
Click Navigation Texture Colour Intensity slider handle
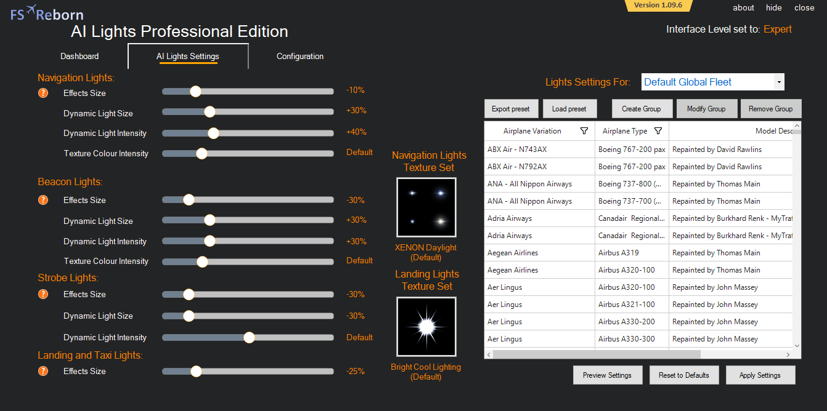(202, 153)
